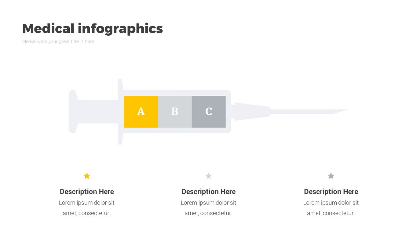This screenshot has width=417, height=234.
Task: Click the tapered needle hub
Action: [252, 112]
